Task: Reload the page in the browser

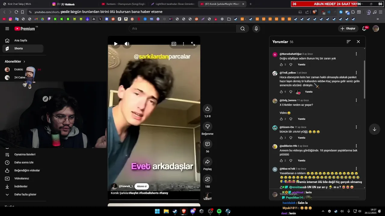Action: pos(16,12)
